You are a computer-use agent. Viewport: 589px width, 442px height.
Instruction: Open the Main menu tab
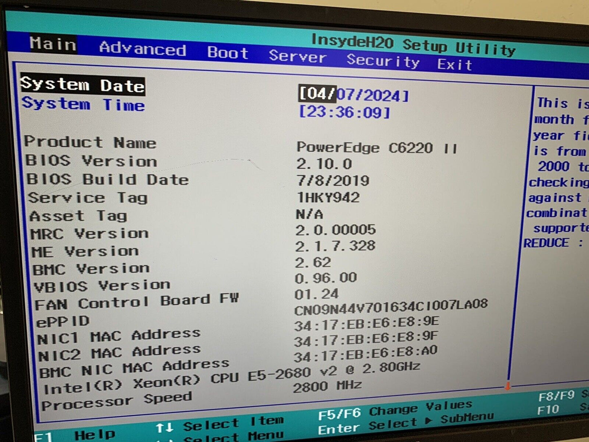(53, 44)
